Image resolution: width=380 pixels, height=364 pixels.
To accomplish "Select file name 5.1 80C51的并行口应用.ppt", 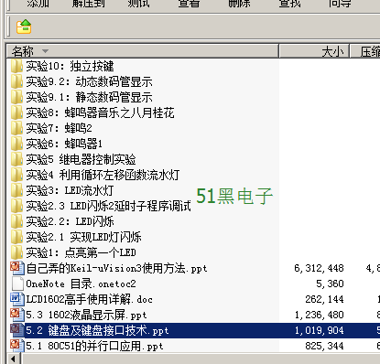I will click(x=94, y=346).
